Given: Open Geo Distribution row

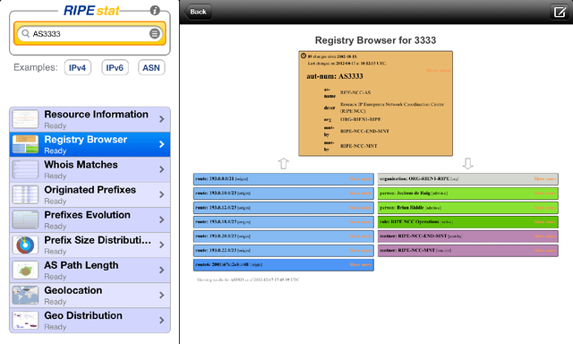Looking at the screenshot, I should point(90,320).
